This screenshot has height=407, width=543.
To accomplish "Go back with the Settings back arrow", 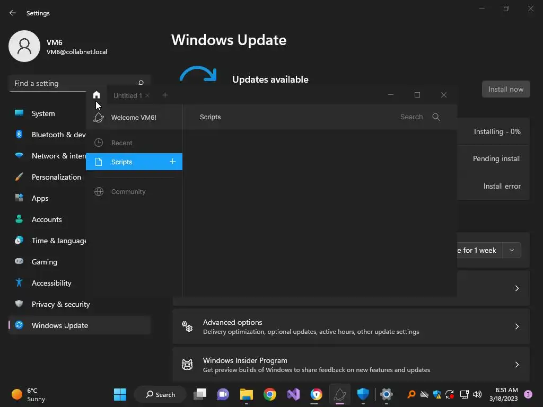I will click(13, 13).
